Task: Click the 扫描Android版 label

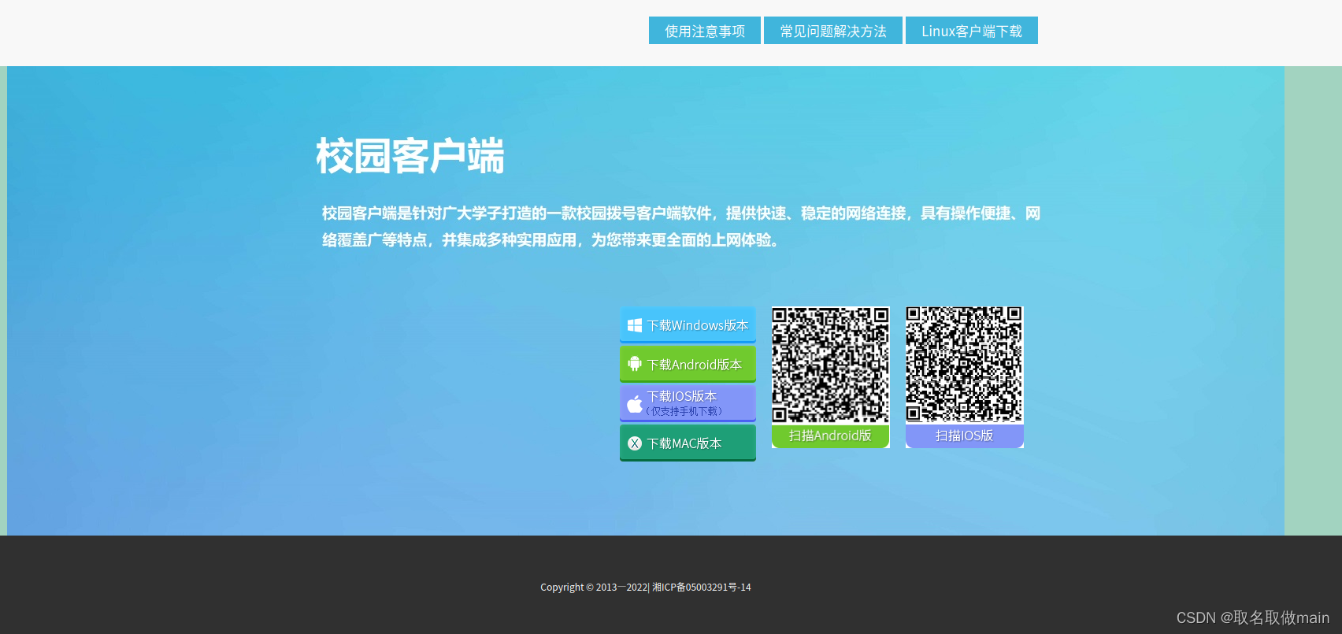Action: point(831,436)
